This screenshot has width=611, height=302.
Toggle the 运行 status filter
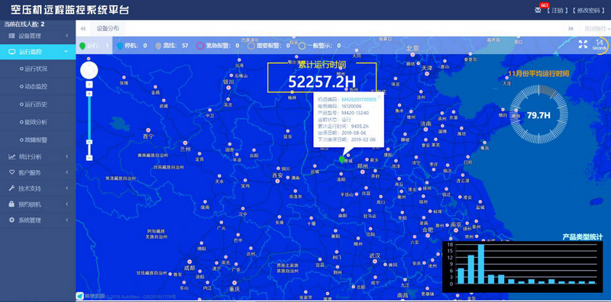(94, 46)
